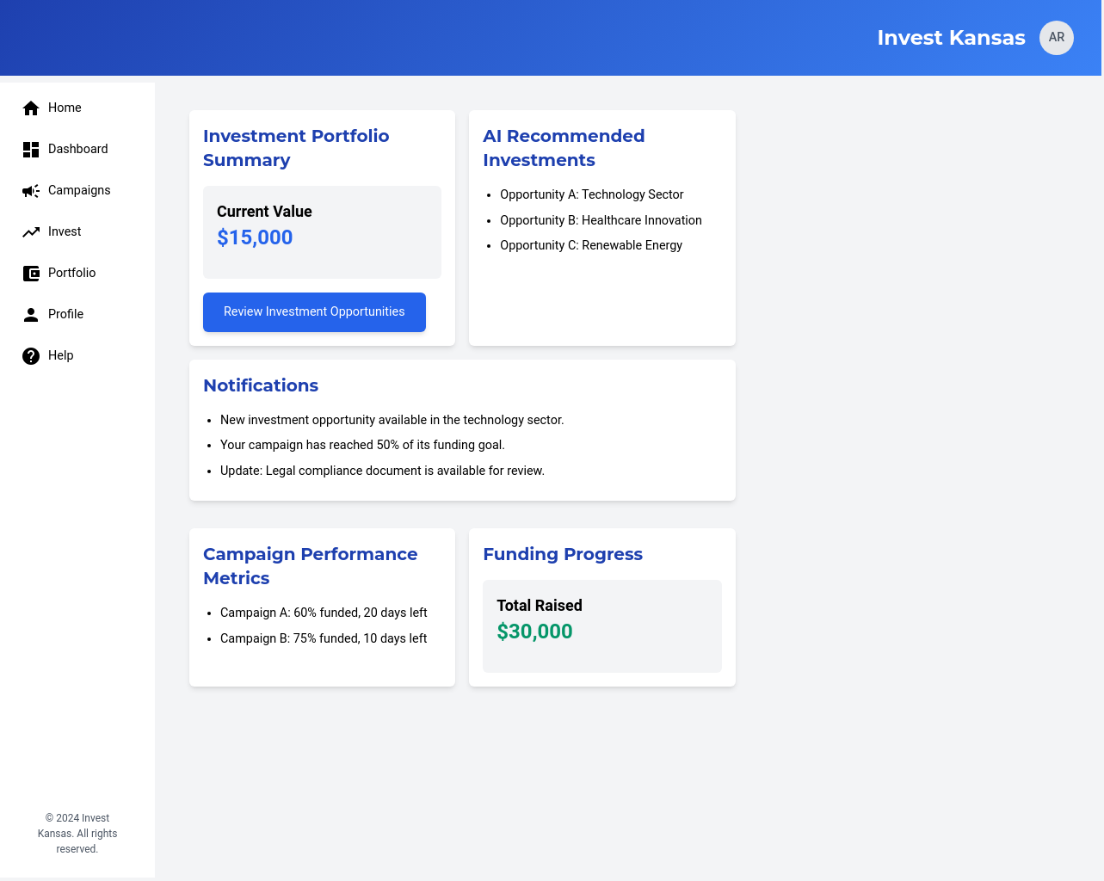Click the Profile person icon
This screenshot has width=1104, height=881.
click(31, 315)
